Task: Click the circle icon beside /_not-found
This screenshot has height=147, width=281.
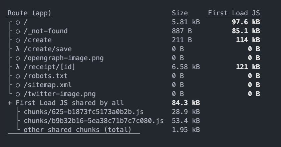Action: tap(18, 31)
